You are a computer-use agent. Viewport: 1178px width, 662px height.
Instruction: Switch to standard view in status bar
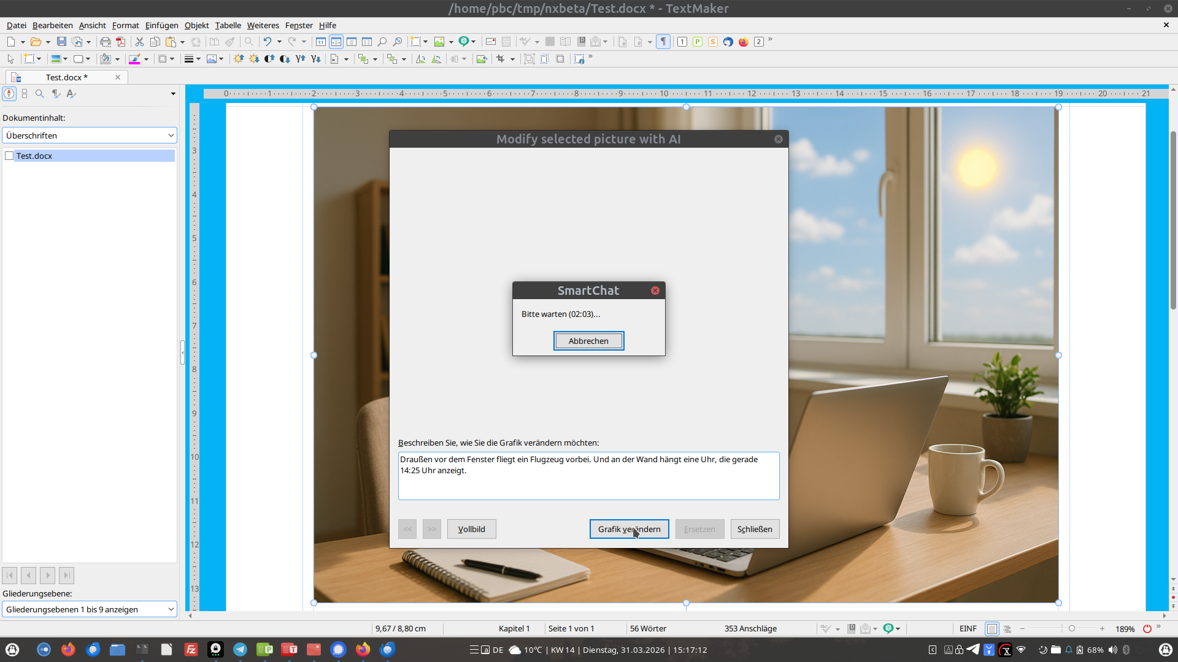(x=991, y=629)
